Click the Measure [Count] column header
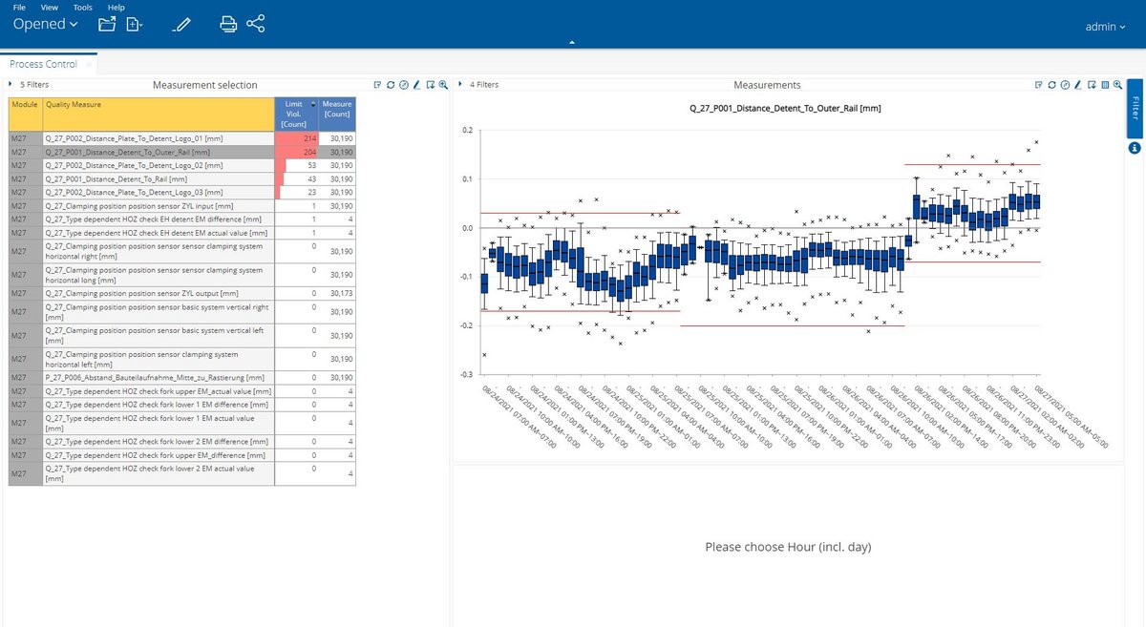1146x627 pixels. [x=337, y=114]
